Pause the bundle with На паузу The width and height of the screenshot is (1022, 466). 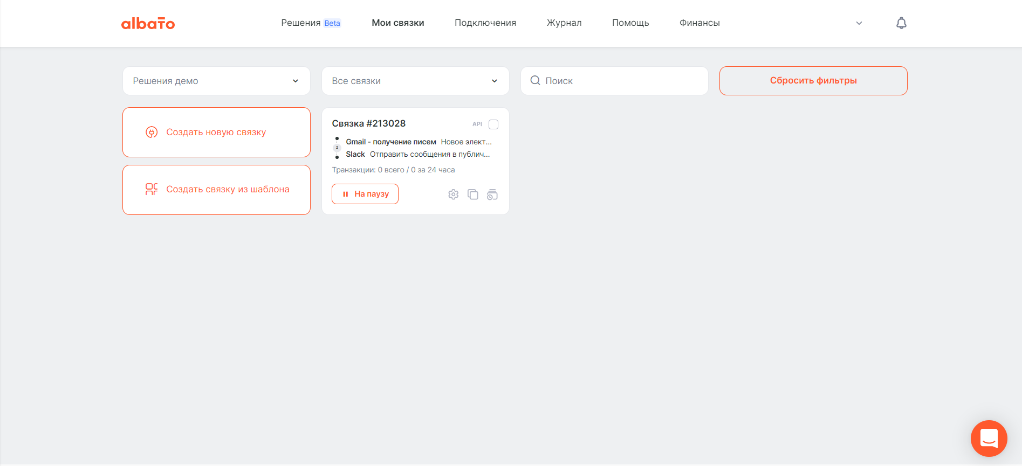pyautogui.click(x=365, y=194)
